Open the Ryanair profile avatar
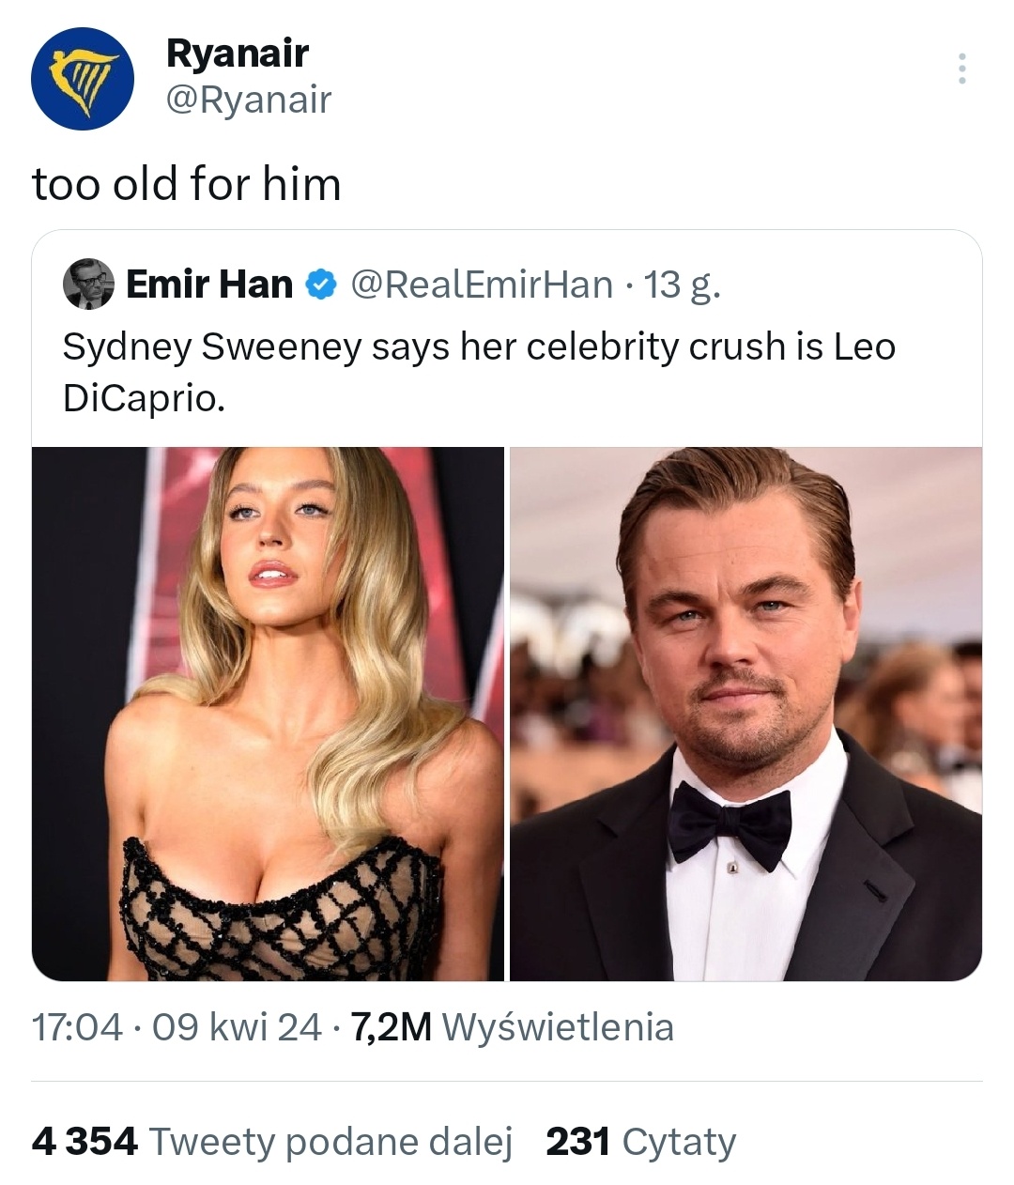1014x1185 pixels. coord(82,79)
